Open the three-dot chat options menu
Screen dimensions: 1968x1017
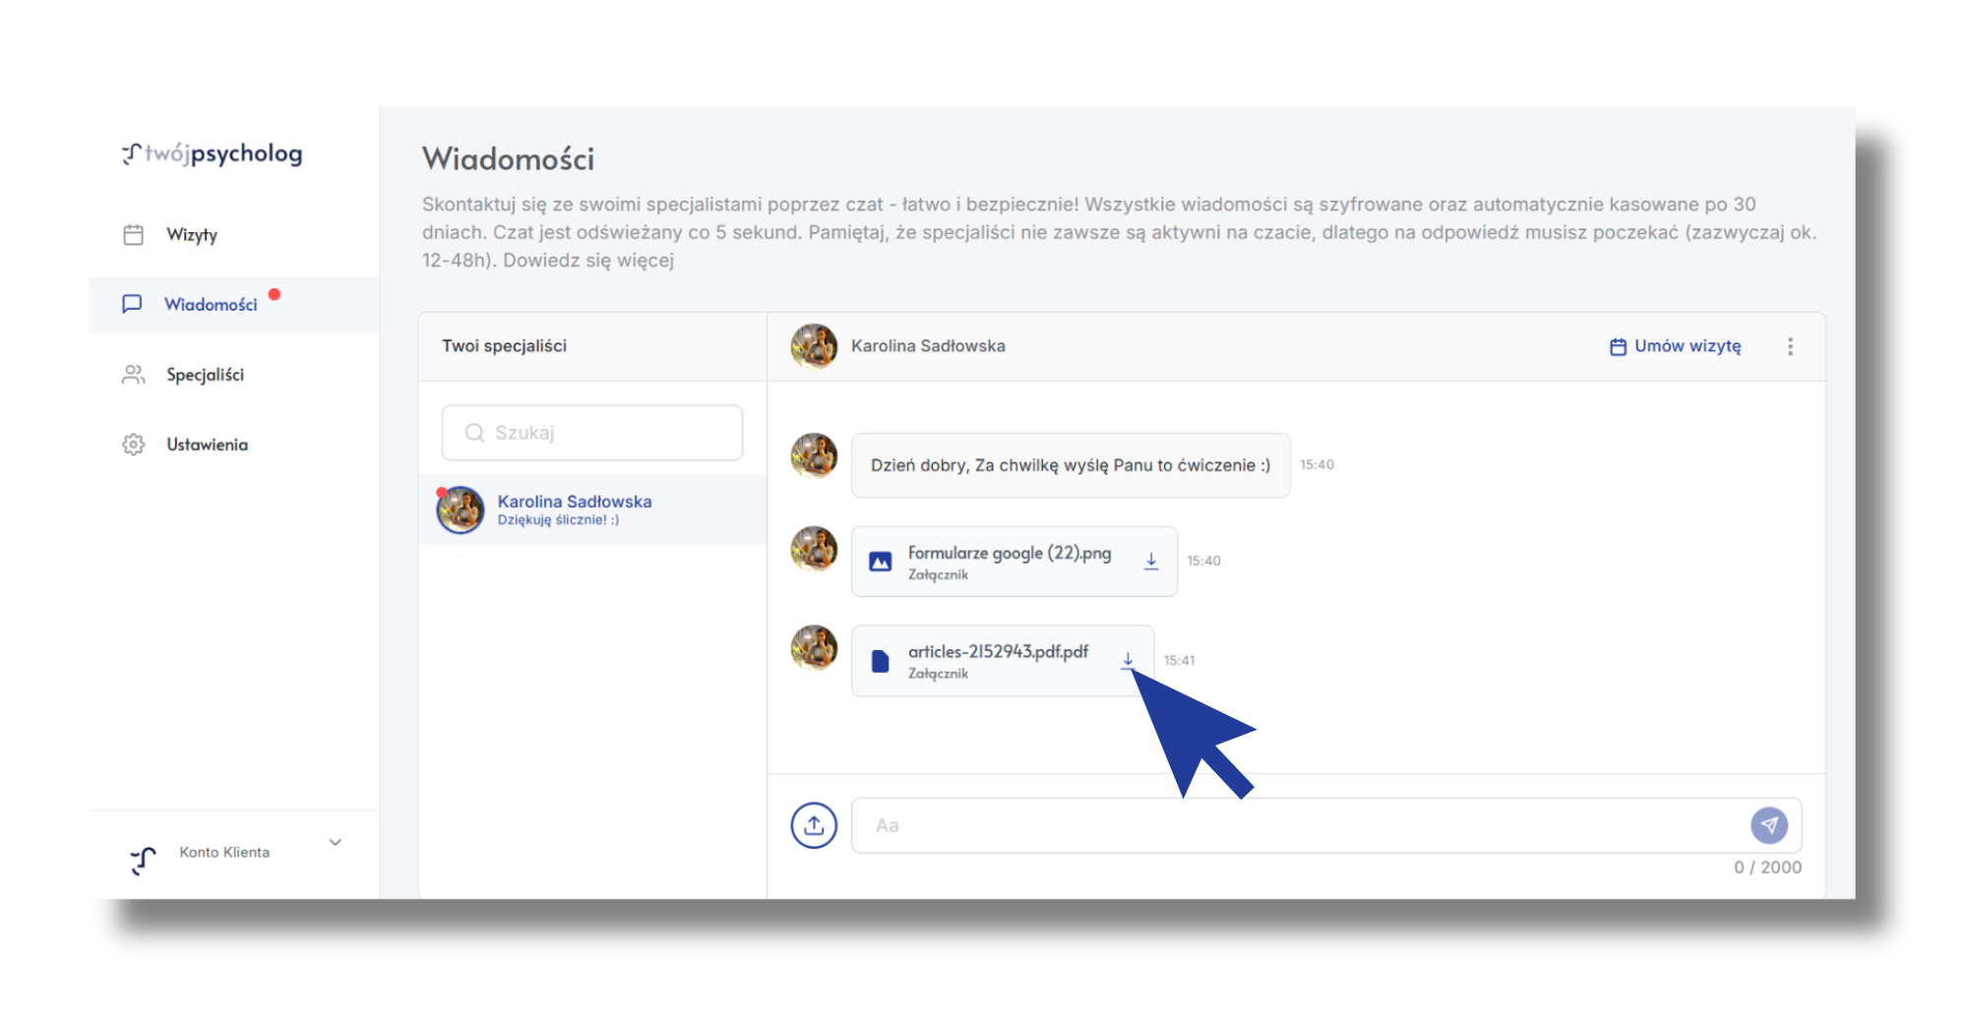pyautogui.click(x=1790, y=346)
